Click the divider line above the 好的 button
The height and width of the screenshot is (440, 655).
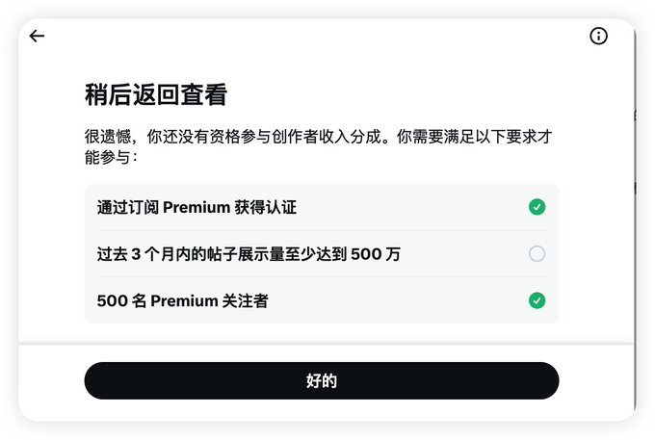pos(326,344)
